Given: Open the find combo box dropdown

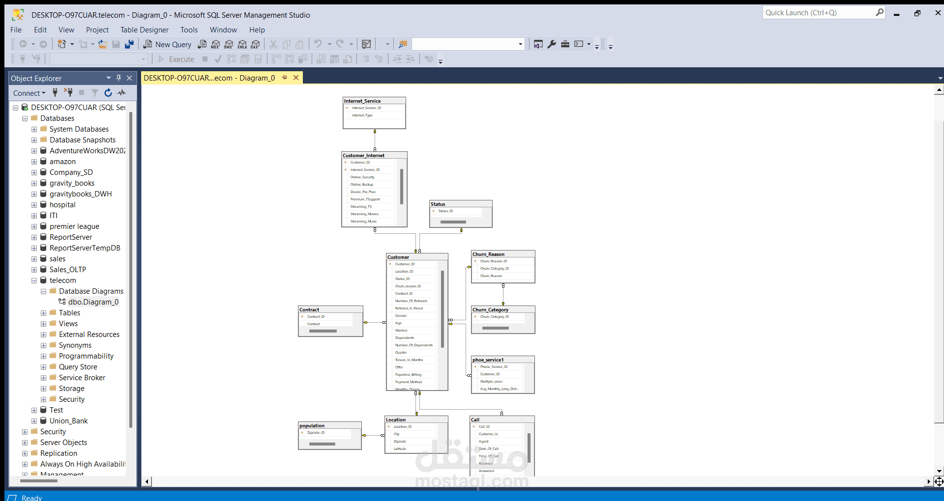Looking at the screenshot, I should pyautogui.click(x=520, y=44).
